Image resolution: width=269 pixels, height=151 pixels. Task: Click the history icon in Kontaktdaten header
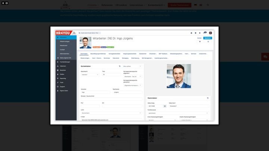120,66
